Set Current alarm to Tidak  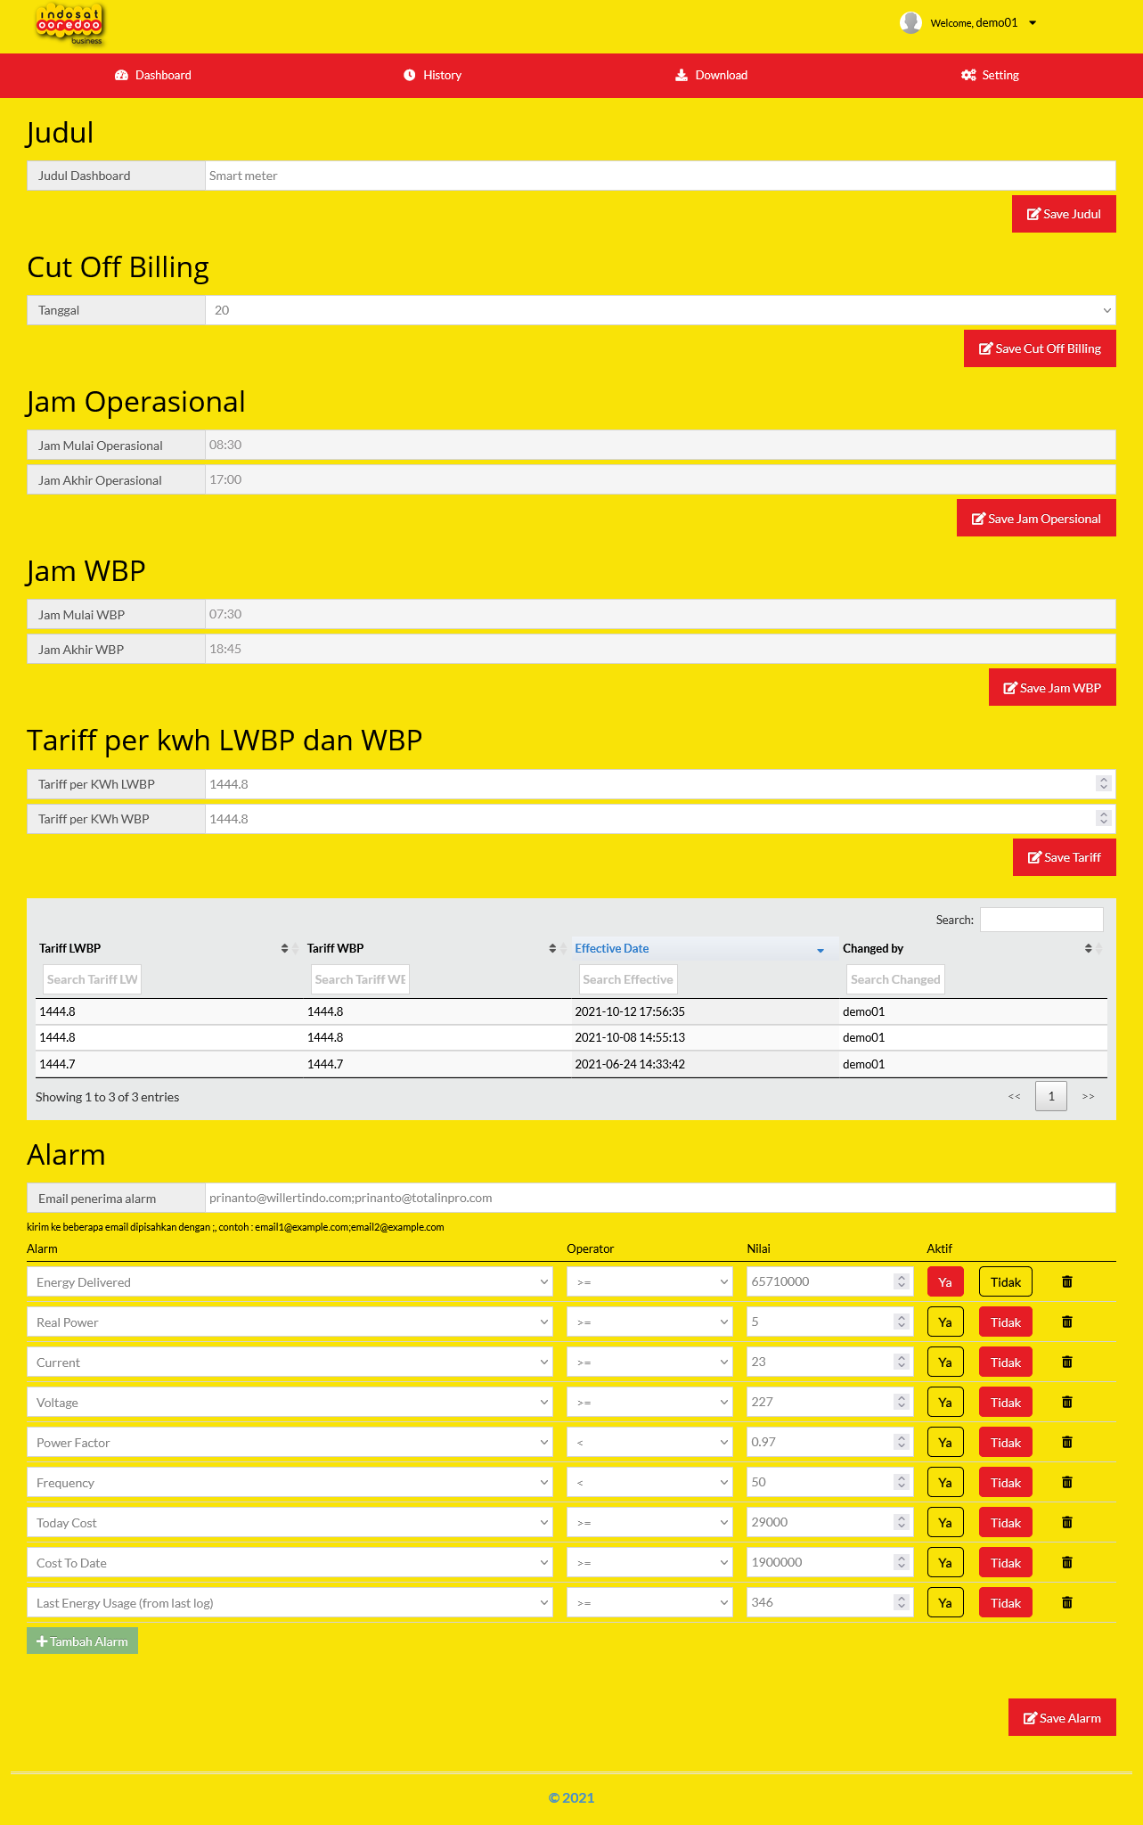pos(1006,1363)
